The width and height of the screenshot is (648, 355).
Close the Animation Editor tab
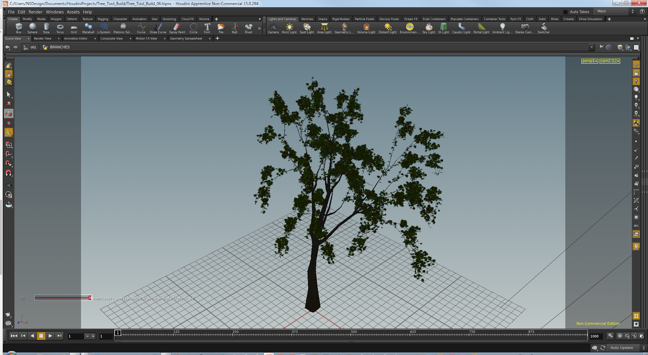click(95, 38)
